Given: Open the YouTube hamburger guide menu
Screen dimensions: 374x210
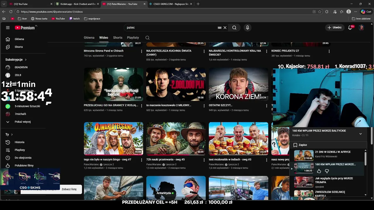Looking at the screenshot, I should coord(8,27).
